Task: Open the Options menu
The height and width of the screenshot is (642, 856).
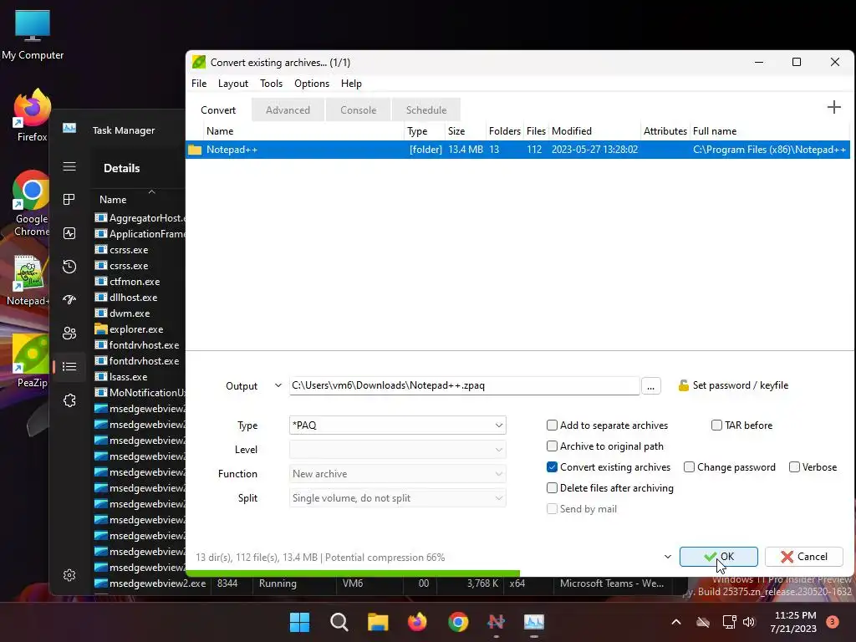Action: click(312, 84)
